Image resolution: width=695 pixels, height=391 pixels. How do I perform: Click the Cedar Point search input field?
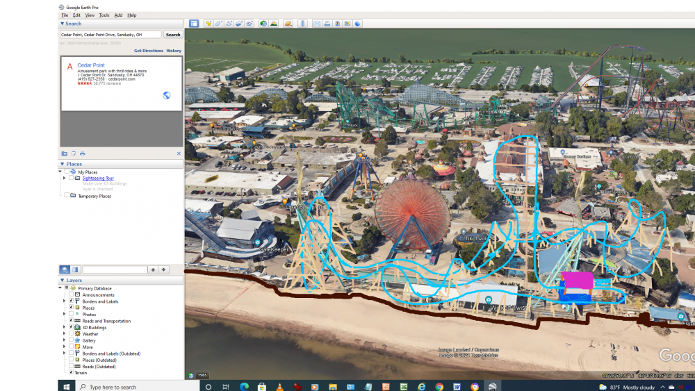[111, 35]
